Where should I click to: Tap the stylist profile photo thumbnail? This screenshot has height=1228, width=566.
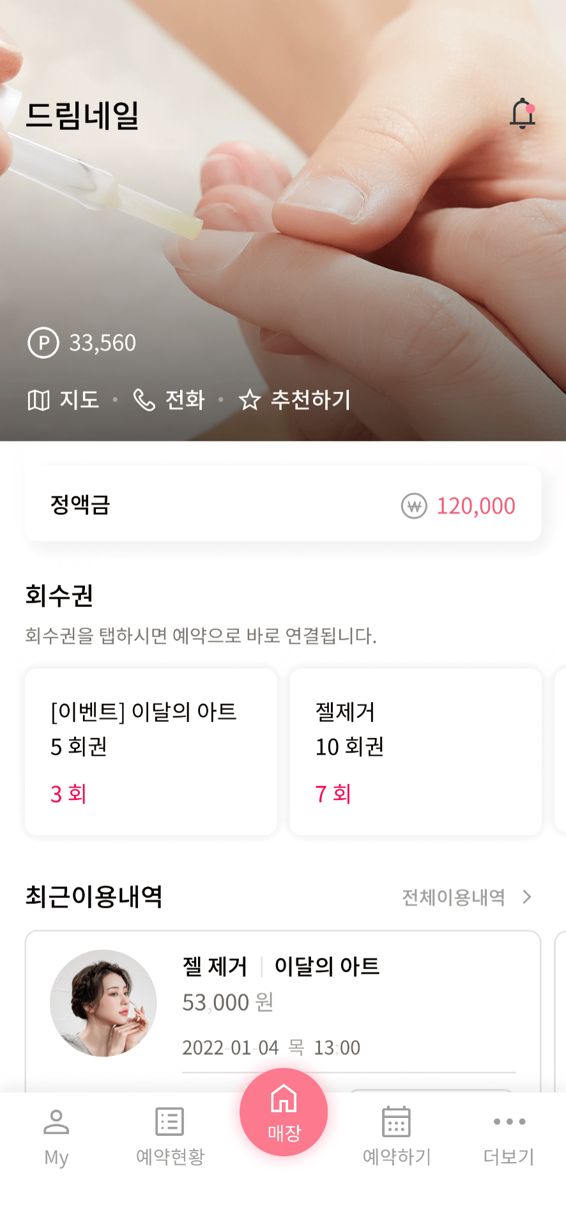[103, 1003]
